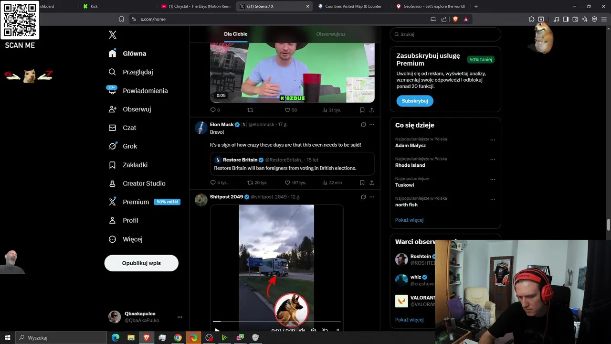Open options for Adam Małysz trend
The width and height of the screenshot is (611, 344).
click(493, 140)
